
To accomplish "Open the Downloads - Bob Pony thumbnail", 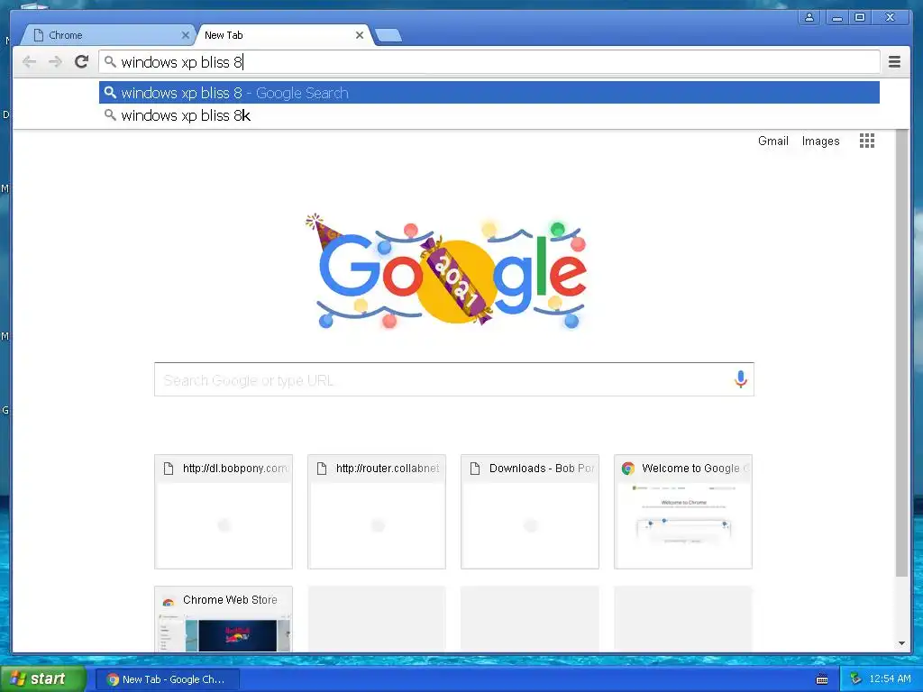I will click(x=530, y=512).
